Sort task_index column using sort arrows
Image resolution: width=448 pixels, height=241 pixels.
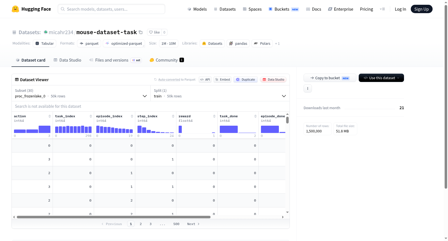pyautogui.click(x=91, y=116)
